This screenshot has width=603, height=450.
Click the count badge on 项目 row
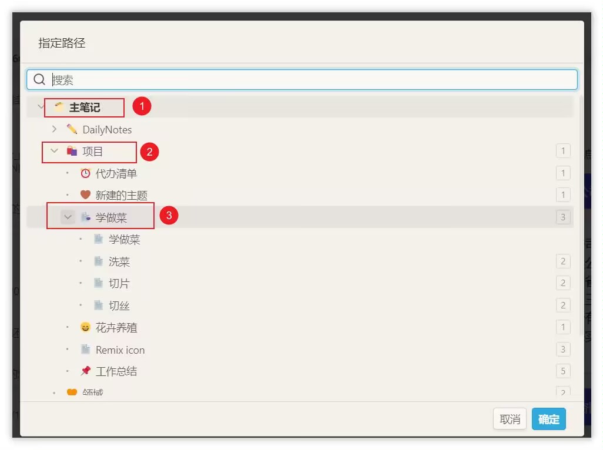point(563,151)
